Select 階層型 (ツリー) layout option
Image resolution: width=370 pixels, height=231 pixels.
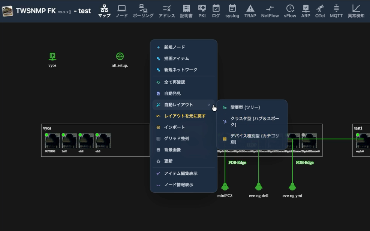(x=252, y=107)
